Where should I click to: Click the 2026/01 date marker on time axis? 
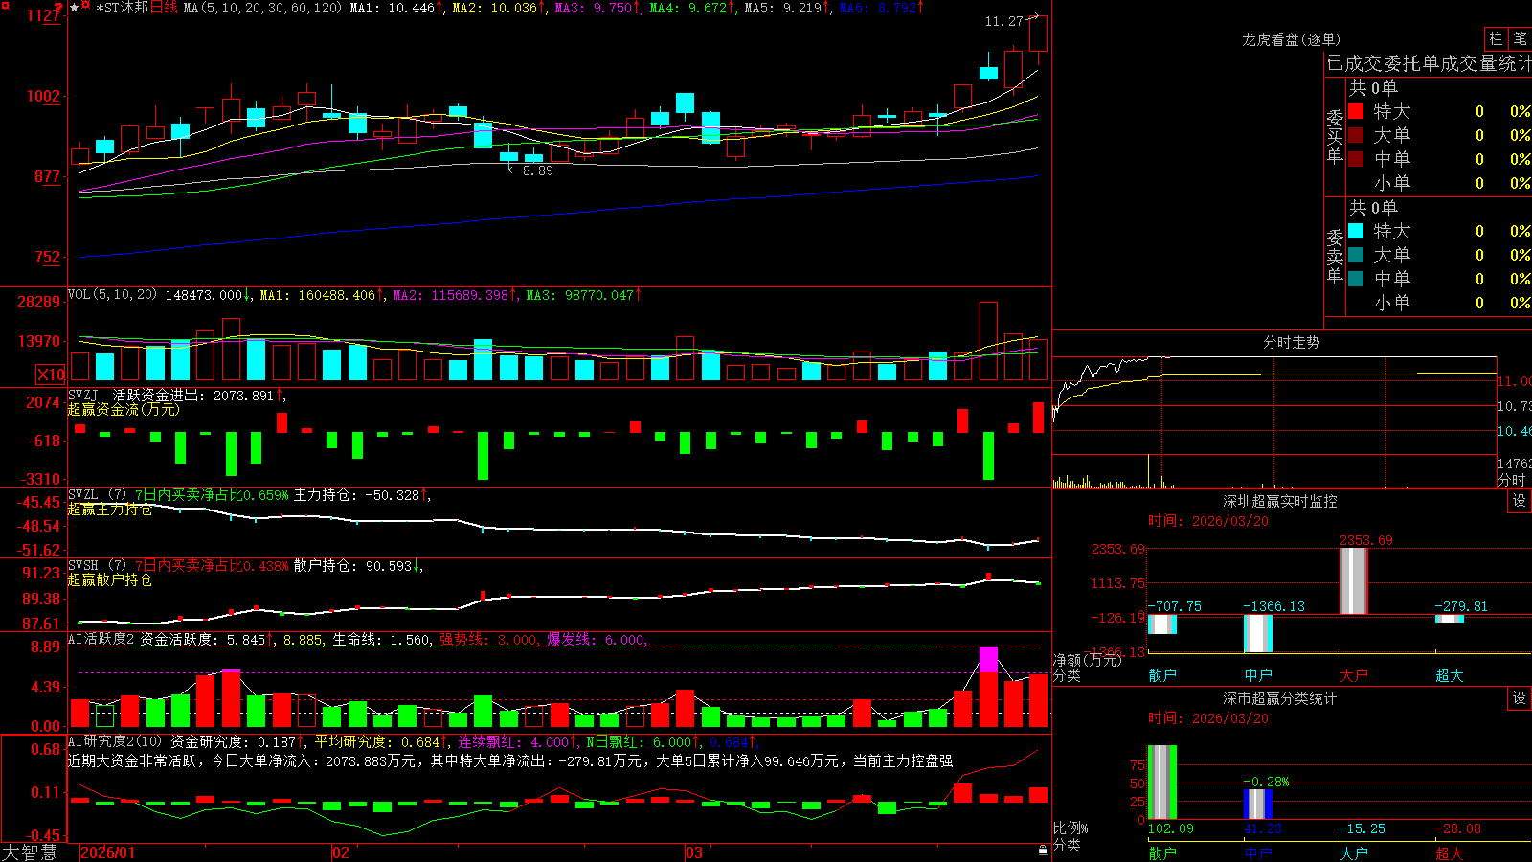108,852
